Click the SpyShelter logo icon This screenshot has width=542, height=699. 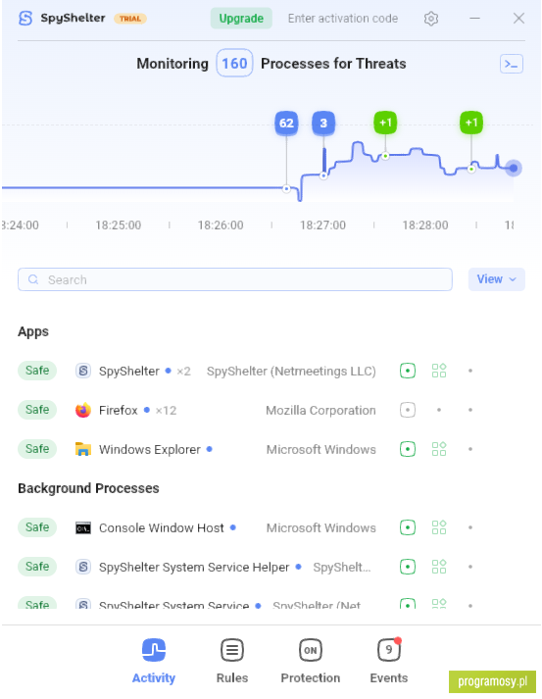point(25,19)
